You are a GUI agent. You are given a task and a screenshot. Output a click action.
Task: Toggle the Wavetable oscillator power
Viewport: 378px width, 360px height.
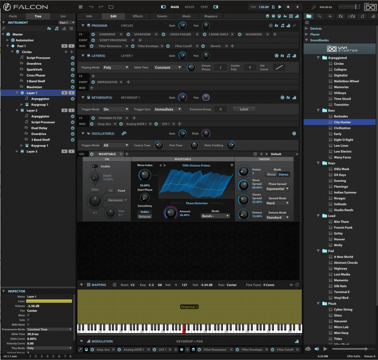pos(92,154)
